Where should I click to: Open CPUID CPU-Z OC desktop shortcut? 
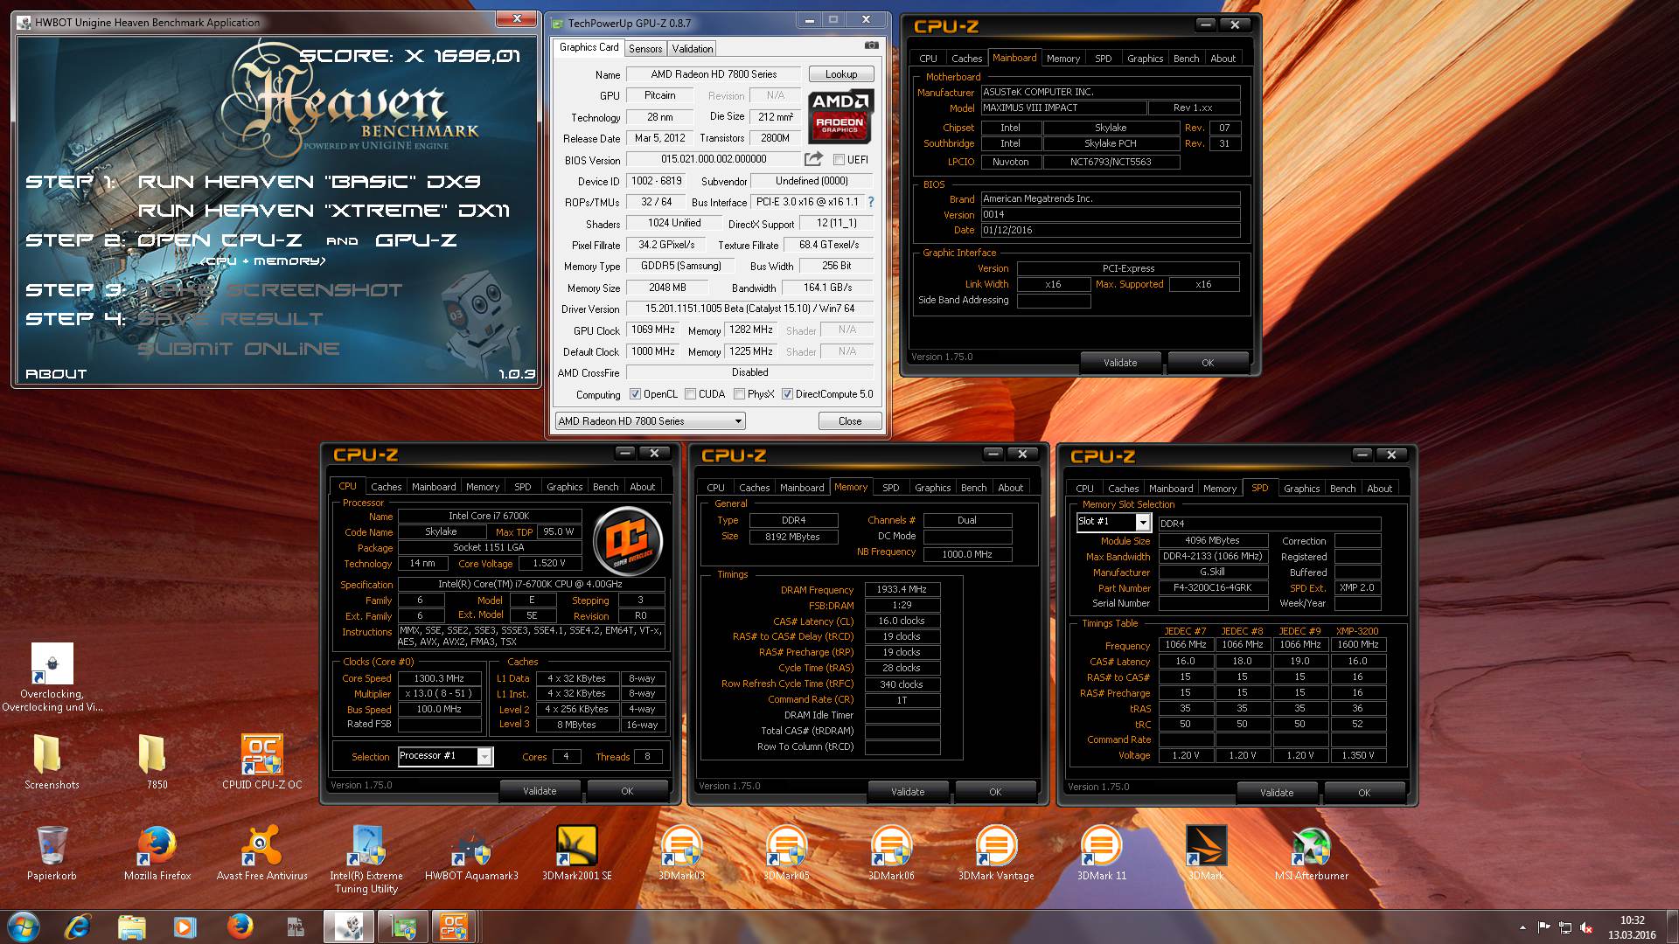pos(261,761)
